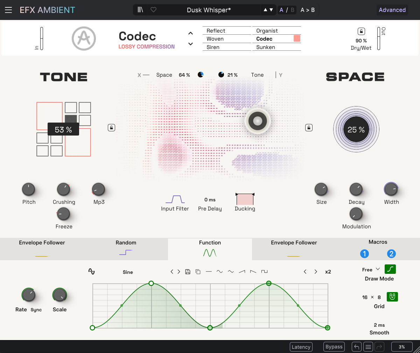Viewport: 420px width, 353px height.
Task: Toggle the Dry/Wet lock icon
Action: (361, 32)
